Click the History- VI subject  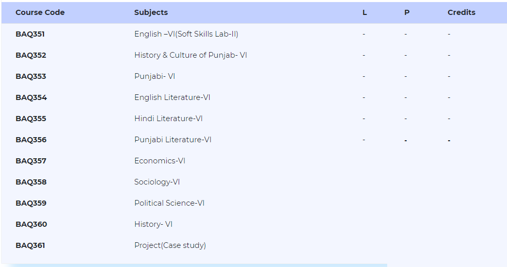(153, 224)
